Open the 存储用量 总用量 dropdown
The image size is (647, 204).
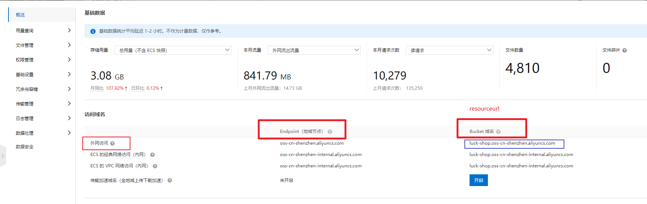pyautogui.click(x=173, y=50)
